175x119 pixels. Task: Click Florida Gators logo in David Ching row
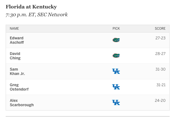pyautogui.click(x=116, y=56)
